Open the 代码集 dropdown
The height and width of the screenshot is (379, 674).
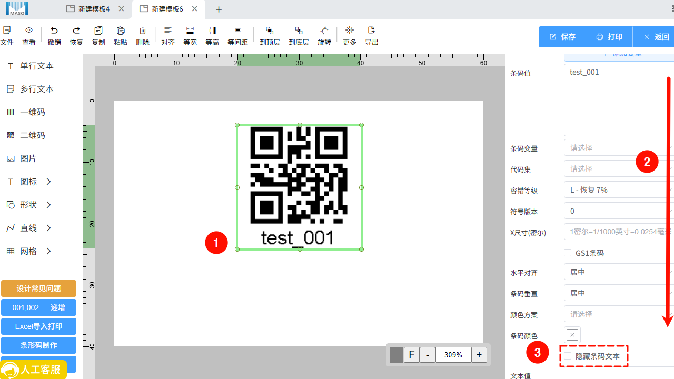619,169
